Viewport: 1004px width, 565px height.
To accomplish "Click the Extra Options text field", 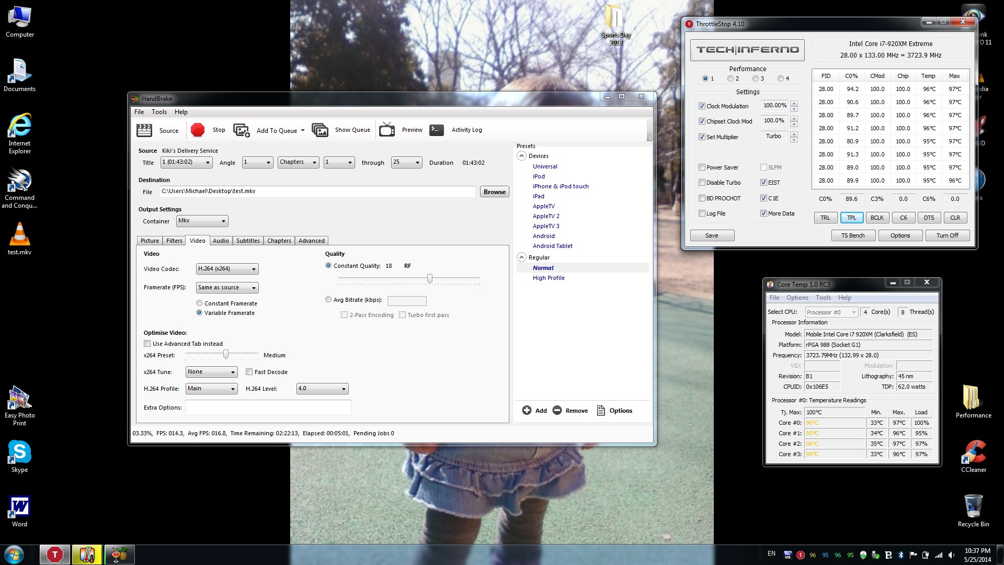I will 268,408.
